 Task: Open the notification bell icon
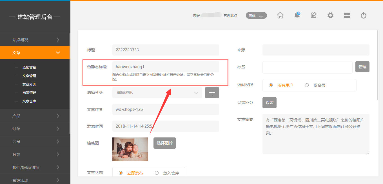point(297,15)
